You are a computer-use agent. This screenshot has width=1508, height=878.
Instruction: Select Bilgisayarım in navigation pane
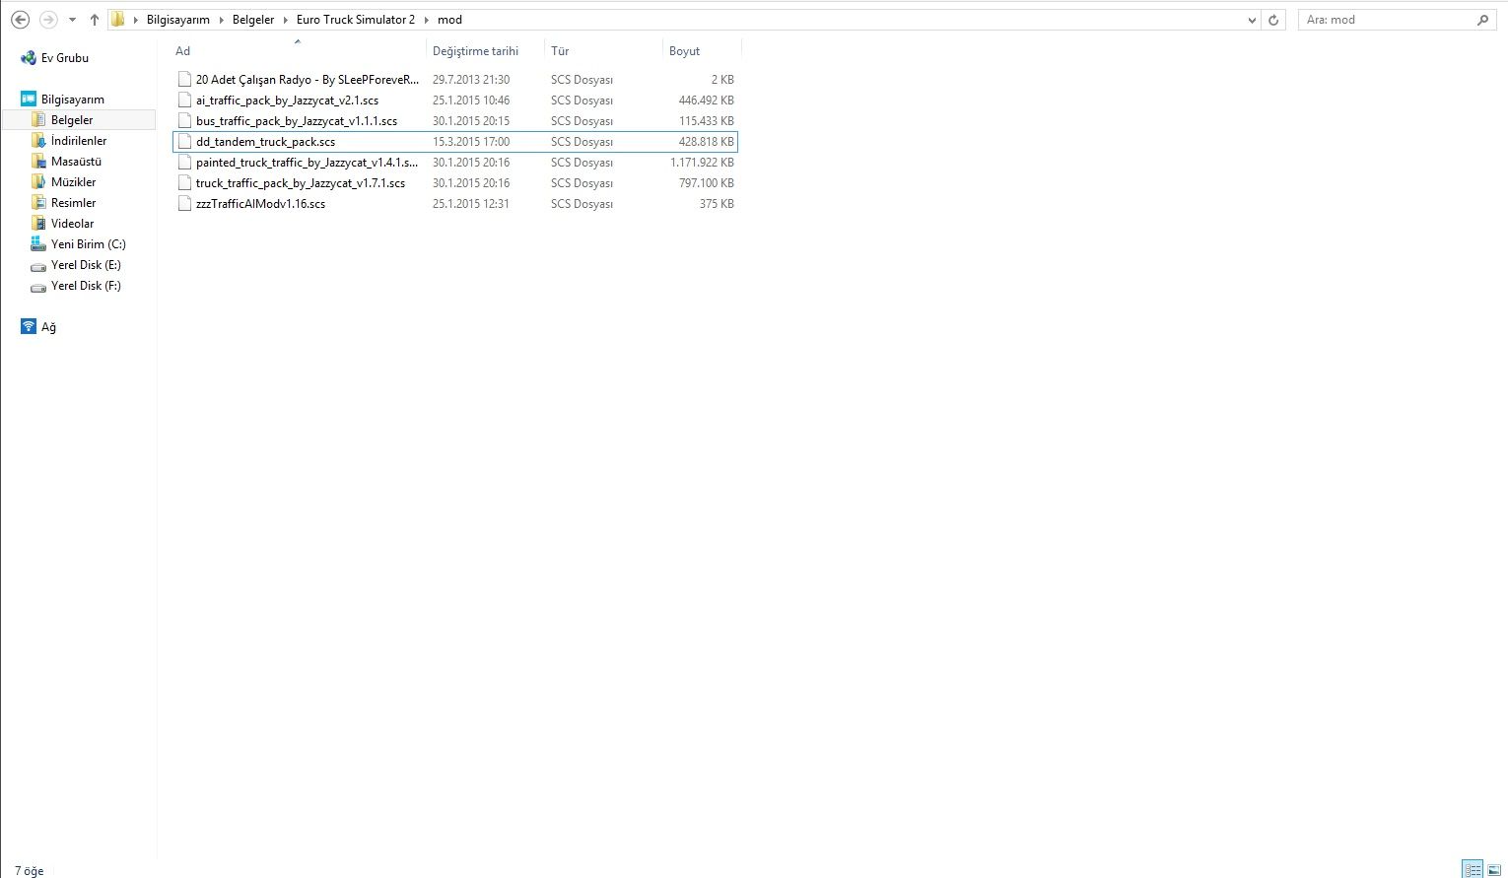tap(73, 100)
